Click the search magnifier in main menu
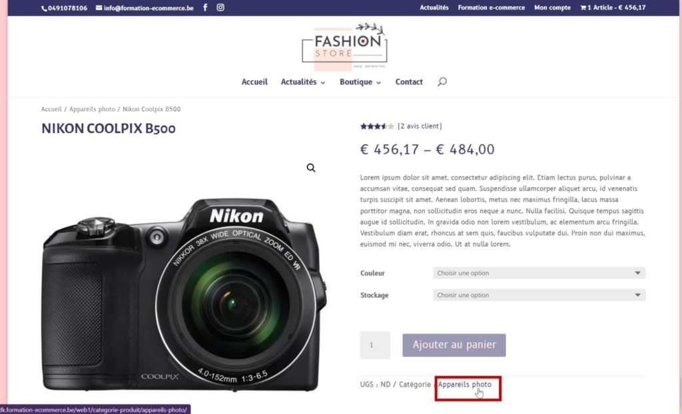This screenshot has width=682, height=414. click(442, 82)
